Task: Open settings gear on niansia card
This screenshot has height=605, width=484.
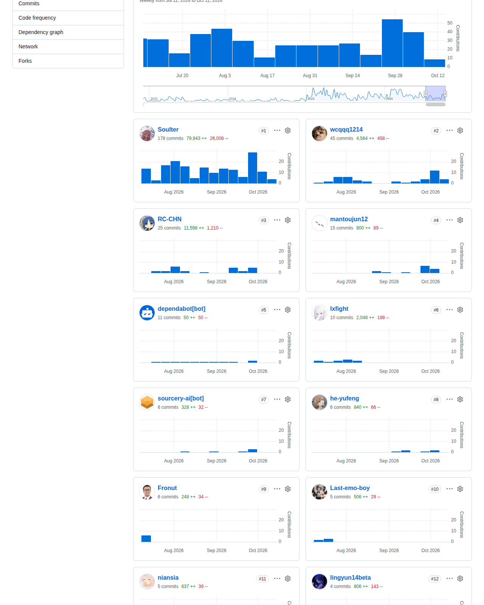Action: click(288, 579)
